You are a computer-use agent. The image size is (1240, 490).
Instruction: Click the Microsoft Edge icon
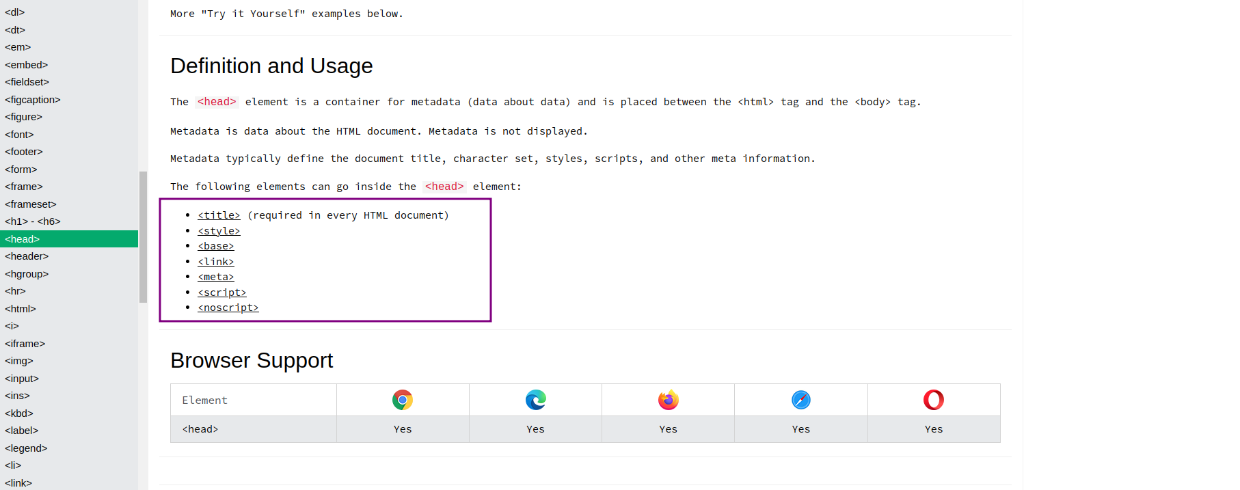coord(535,400)
